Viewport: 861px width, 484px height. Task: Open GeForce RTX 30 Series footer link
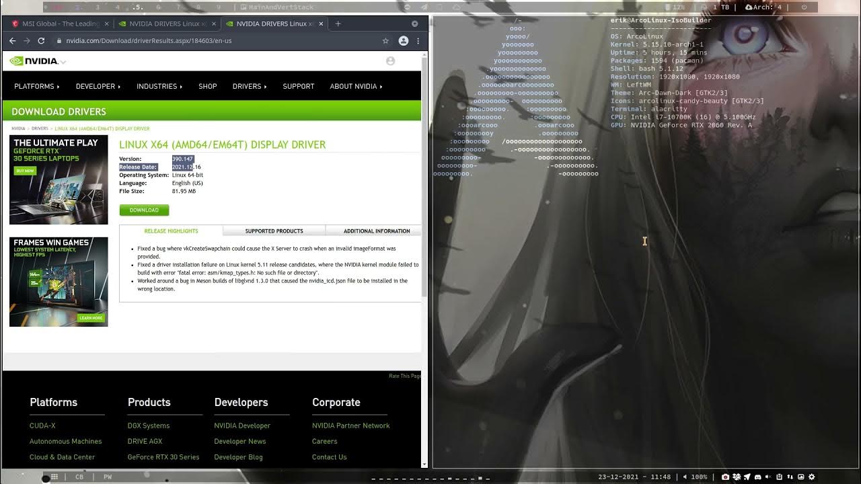[163, 457]
